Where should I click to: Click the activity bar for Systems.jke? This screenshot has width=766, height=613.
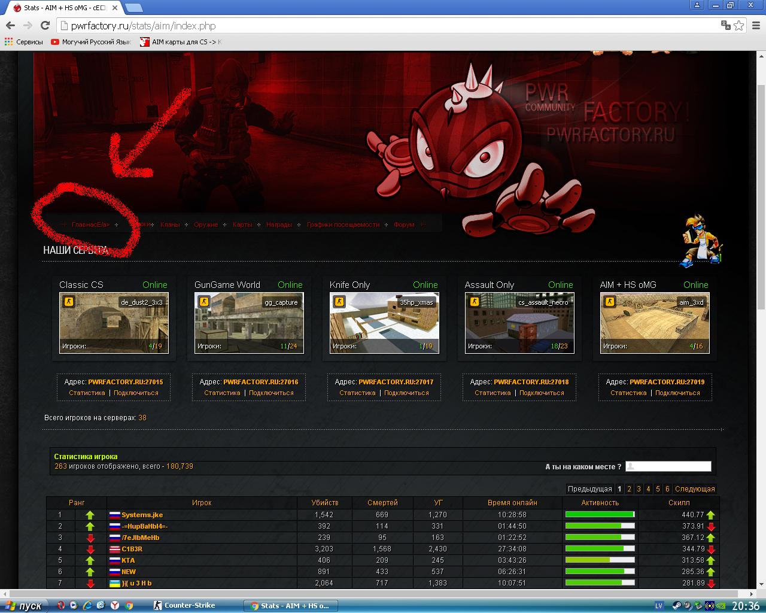point(600,515)
